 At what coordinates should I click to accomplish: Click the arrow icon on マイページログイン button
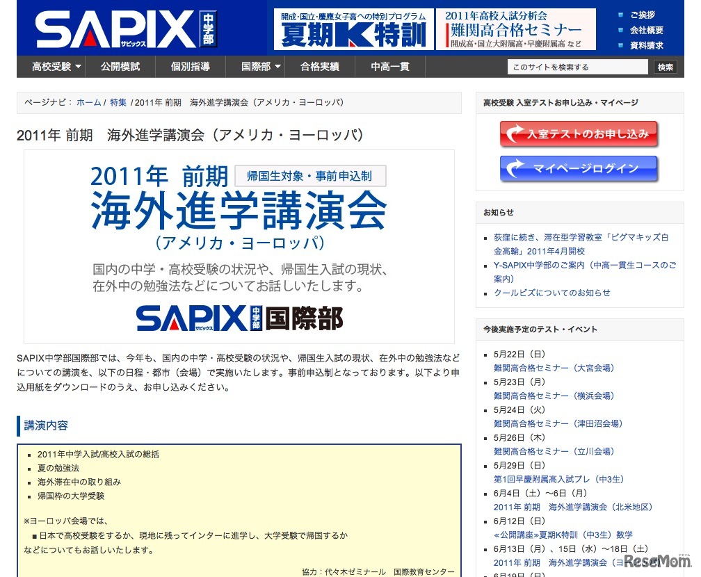[514, 168]
